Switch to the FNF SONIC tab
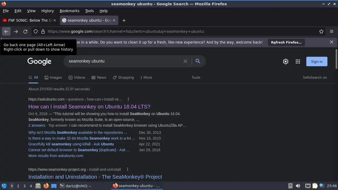The width and height of the screenshot is (338, 190). click(30, 20)
